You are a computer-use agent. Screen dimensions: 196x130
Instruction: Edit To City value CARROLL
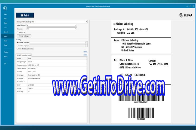click(57, 88)
